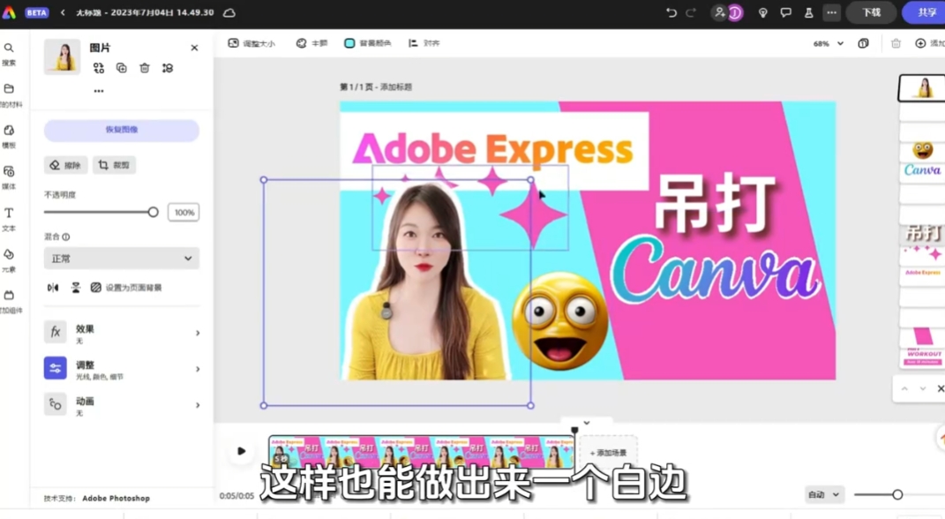
Task: Open the three-dot more options in image panel
Action: [x=99, y=91]
